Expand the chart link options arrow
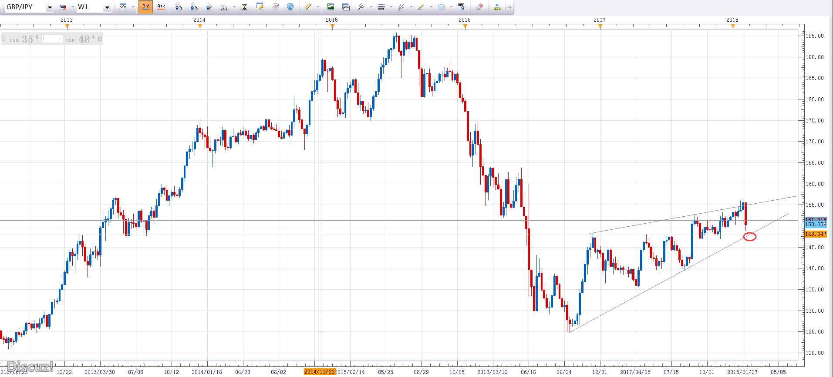 73,7
